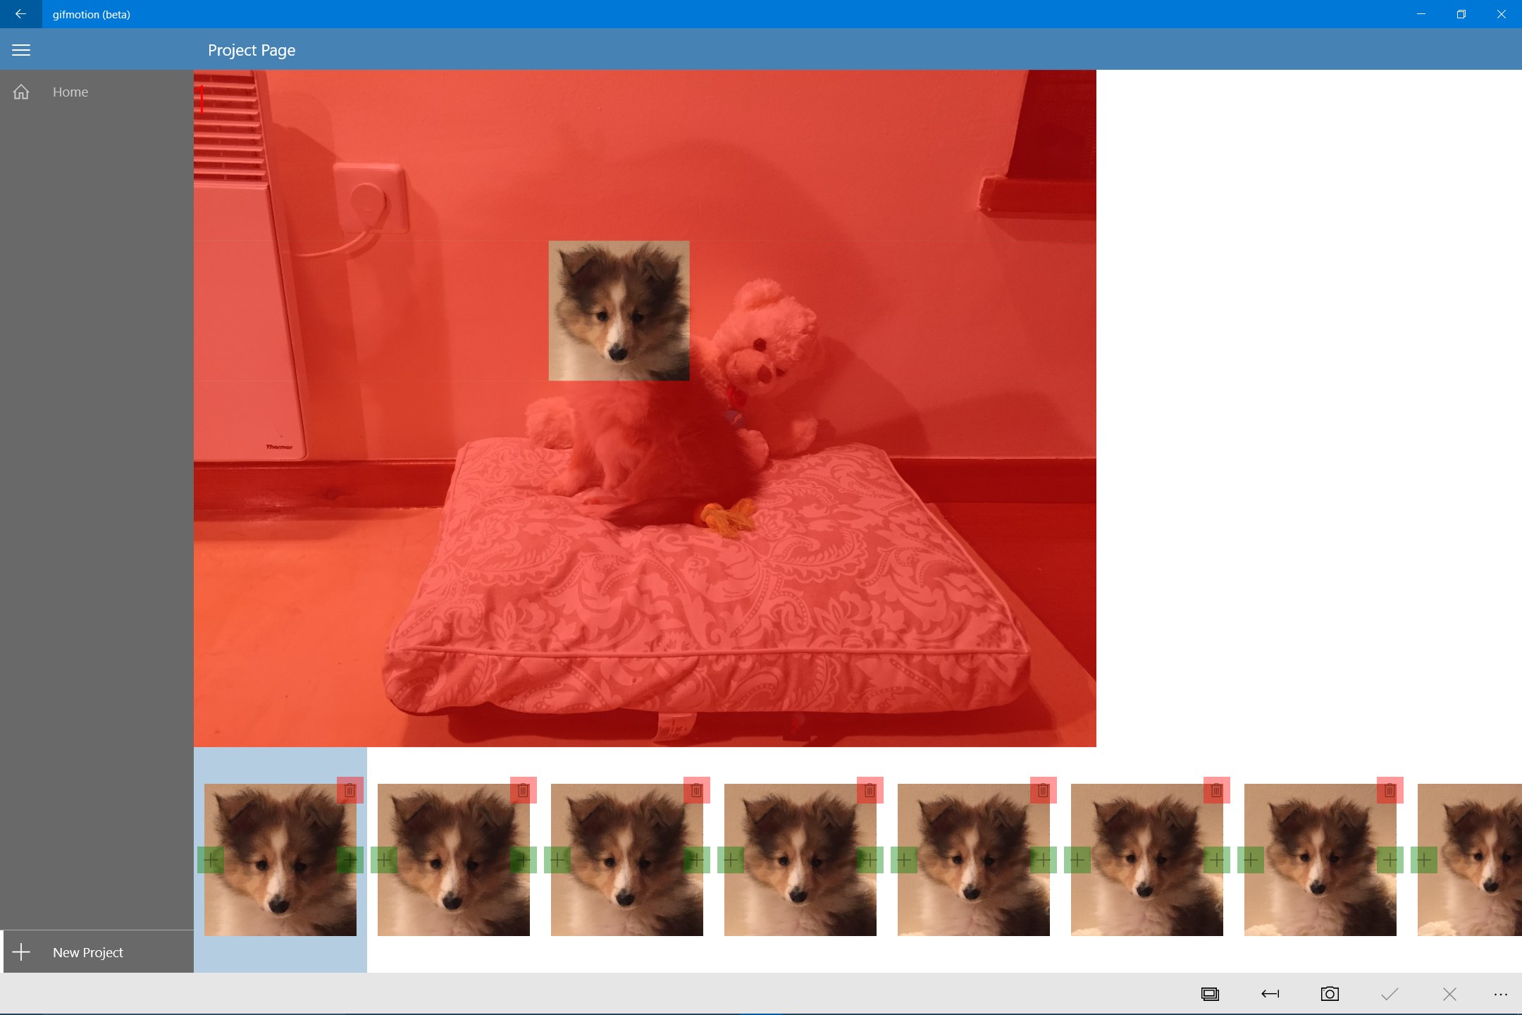Open Home from the sidebar
Viewport: 1522px width, 1015px height.
70,92
